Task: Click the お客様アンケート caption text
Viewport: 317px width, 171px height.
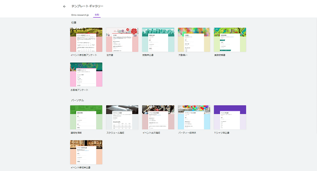Action: [79, 90]
